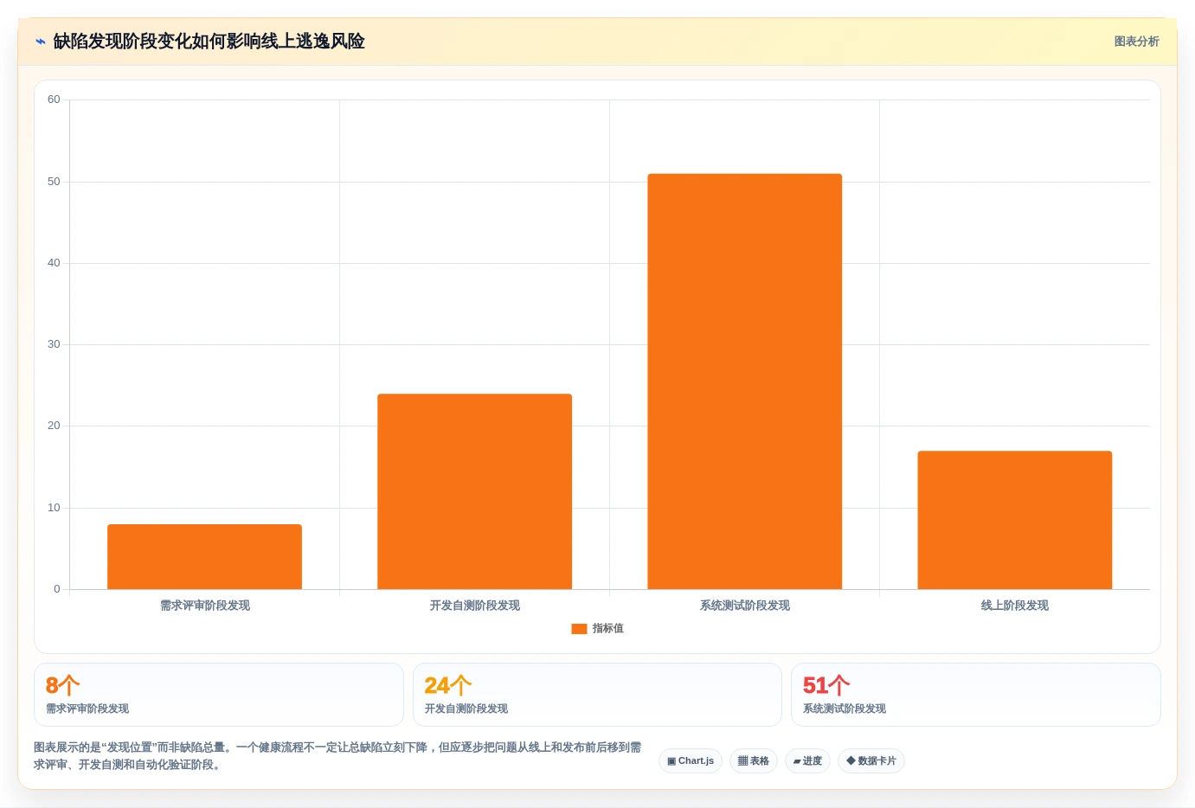
Task: Click the 数据卡片 tag
Action: tap(871, 761)
